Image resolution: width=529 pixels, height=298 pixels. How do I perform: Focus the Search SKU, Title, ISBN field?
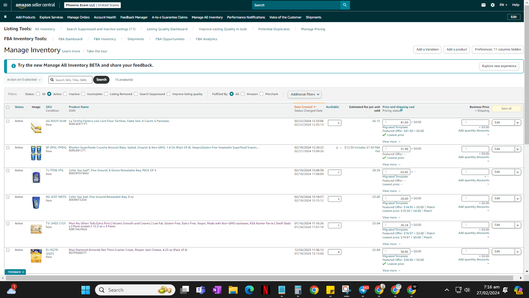(70, 80)
